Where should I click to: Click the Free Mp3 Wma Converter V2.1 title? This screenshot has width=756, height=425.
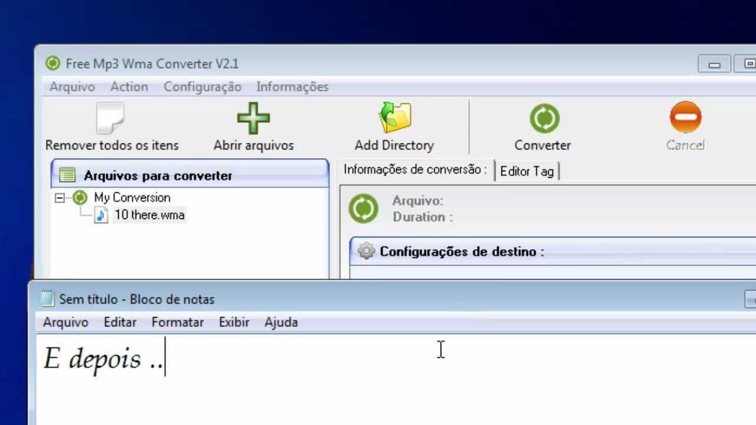[x=152, y=64]
